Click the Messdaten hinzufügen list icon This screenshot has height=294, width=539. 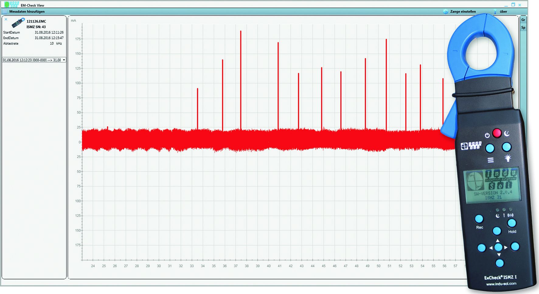click(x=5, y=12)
